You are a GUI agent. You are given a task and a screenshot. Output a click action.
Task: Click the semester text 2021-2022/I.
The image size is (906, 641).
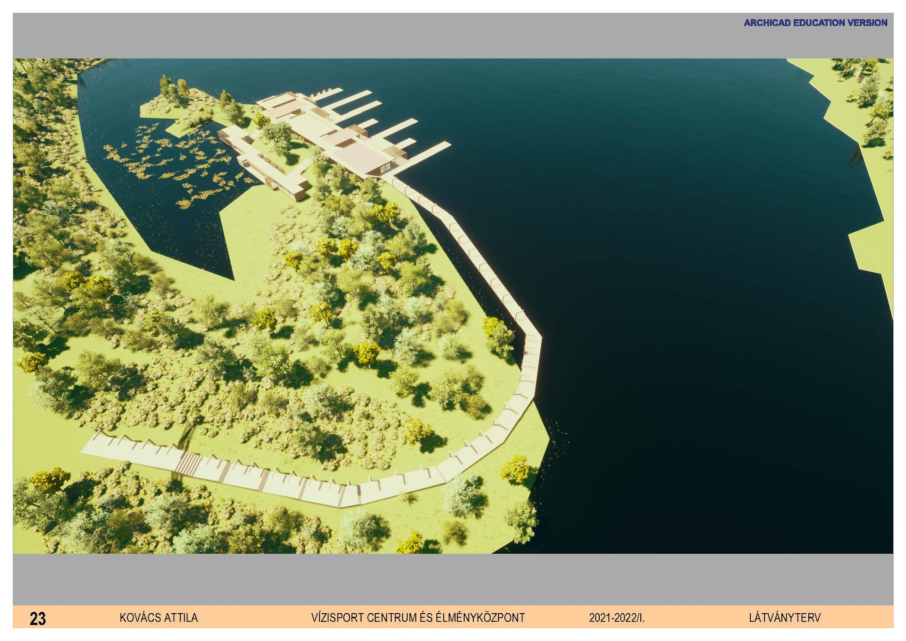617,618
